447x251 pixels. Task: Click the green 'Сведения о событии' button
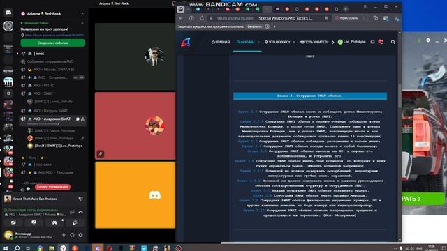pyautogui.click(x=52, y=43)
